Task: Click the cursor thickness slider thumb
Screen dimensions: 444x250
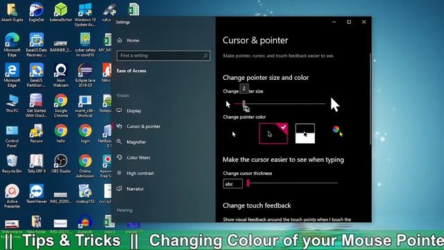Action: [x=248, y=183]
